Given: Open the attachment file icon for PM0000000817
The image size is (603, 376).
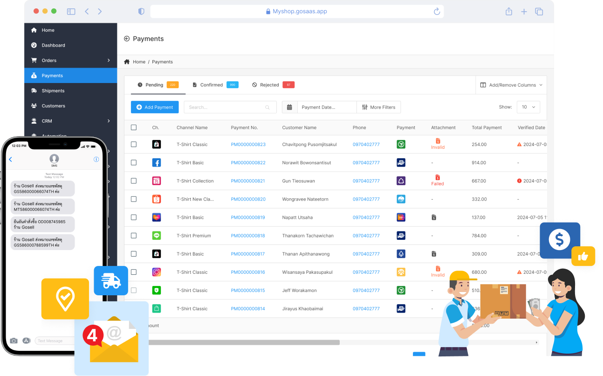Looking at the screenshot, I should (x=434, y=254).
